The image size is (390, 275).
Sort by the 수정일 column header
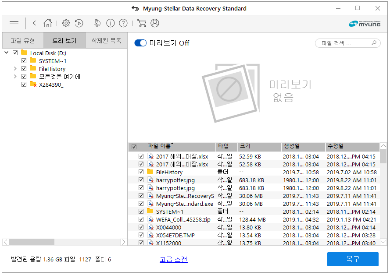pos(353,147)
